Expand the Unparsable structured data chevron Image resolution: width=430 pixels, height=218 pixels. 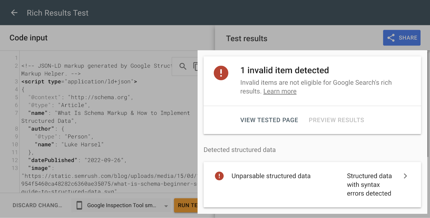(x=405, y=176)
